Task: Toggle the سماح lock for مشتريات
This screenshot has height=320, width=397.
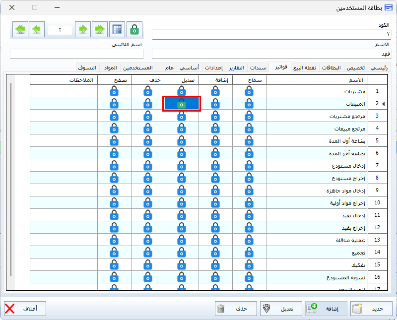Action: [249, 91]
